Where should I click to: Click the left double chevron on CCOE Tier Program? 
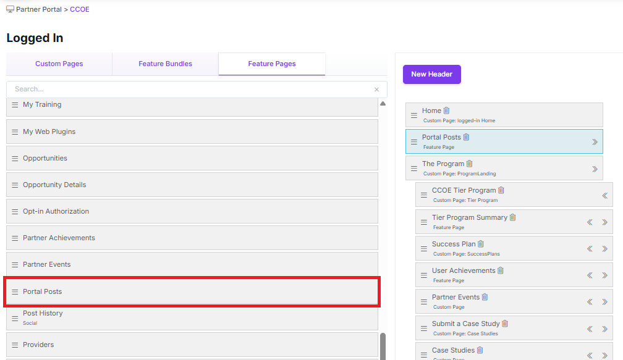tap(604, 195)
